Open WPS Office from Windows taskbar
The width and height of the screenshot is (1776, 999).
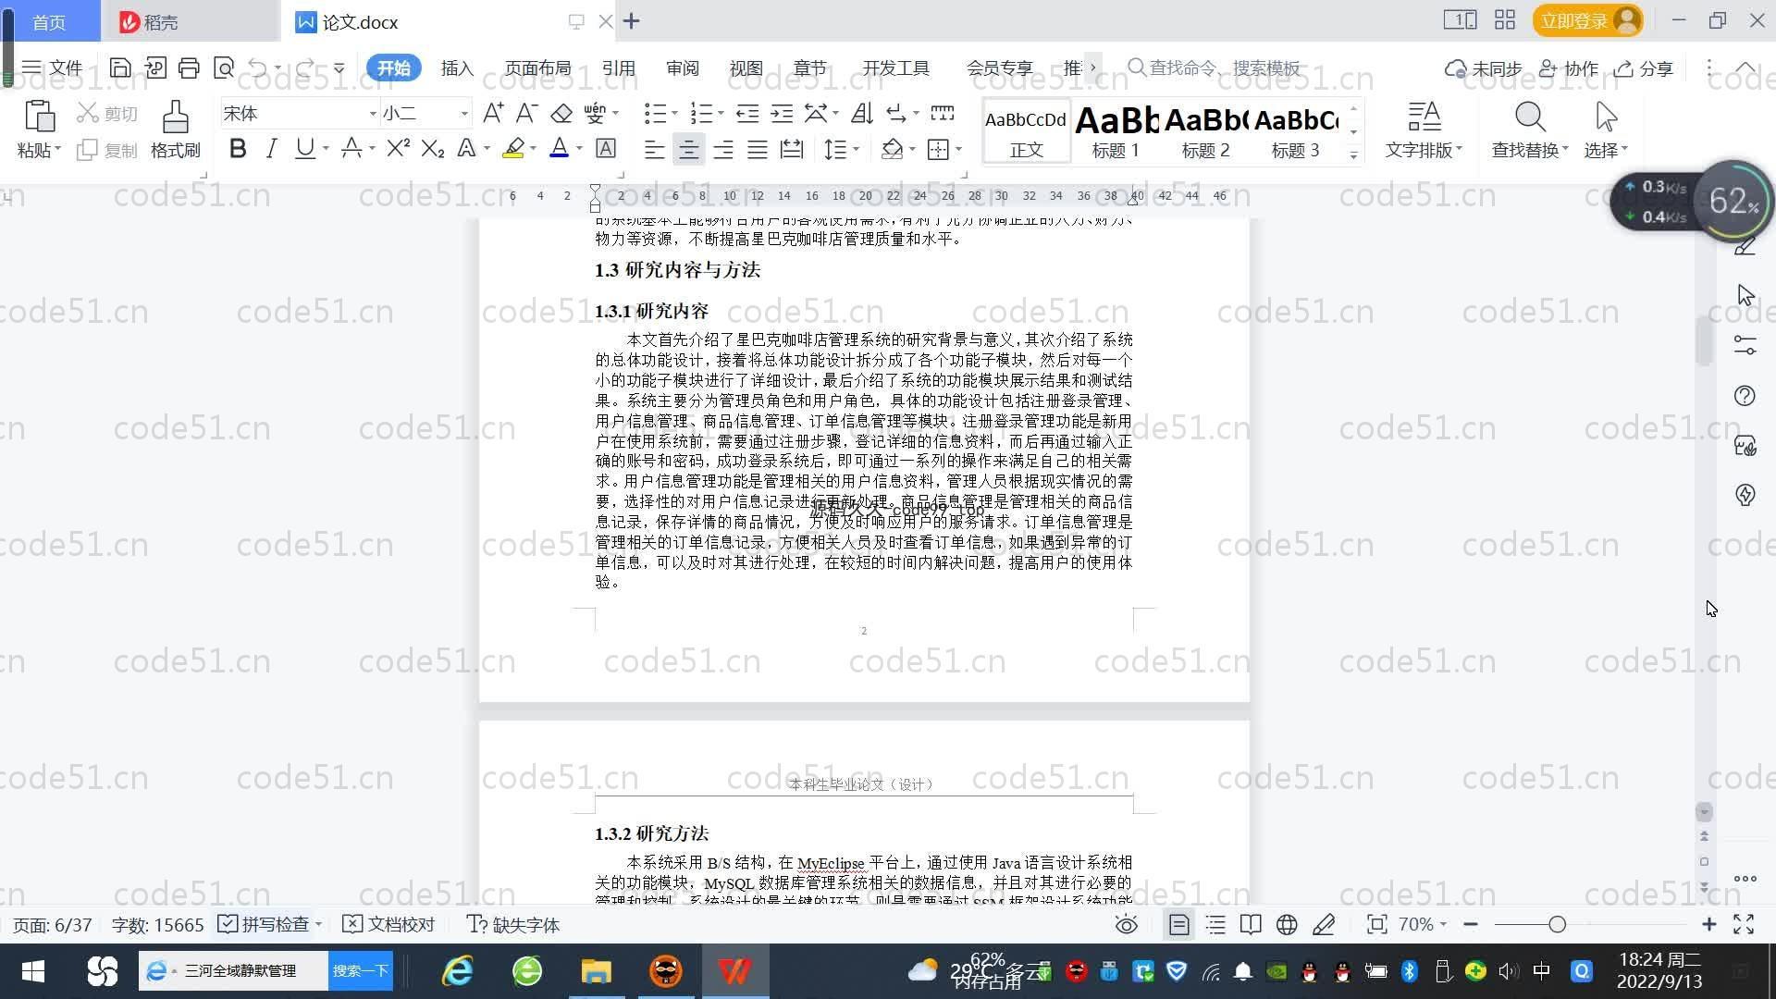click(x=735, y=970)
